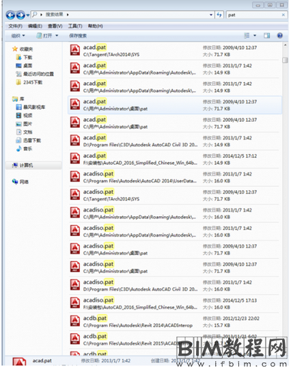This screenshot has width=291, height=370.
Task: Click the 网络 globe icon
Action: tap(15, 181)
